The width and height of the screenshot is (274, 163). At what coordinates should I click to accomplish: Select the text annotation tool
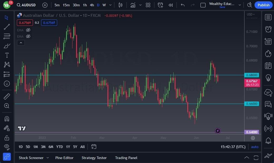tap(7, 55)
